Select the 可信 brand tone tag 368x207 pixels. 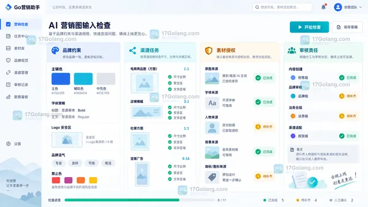[x=91, y=163]
